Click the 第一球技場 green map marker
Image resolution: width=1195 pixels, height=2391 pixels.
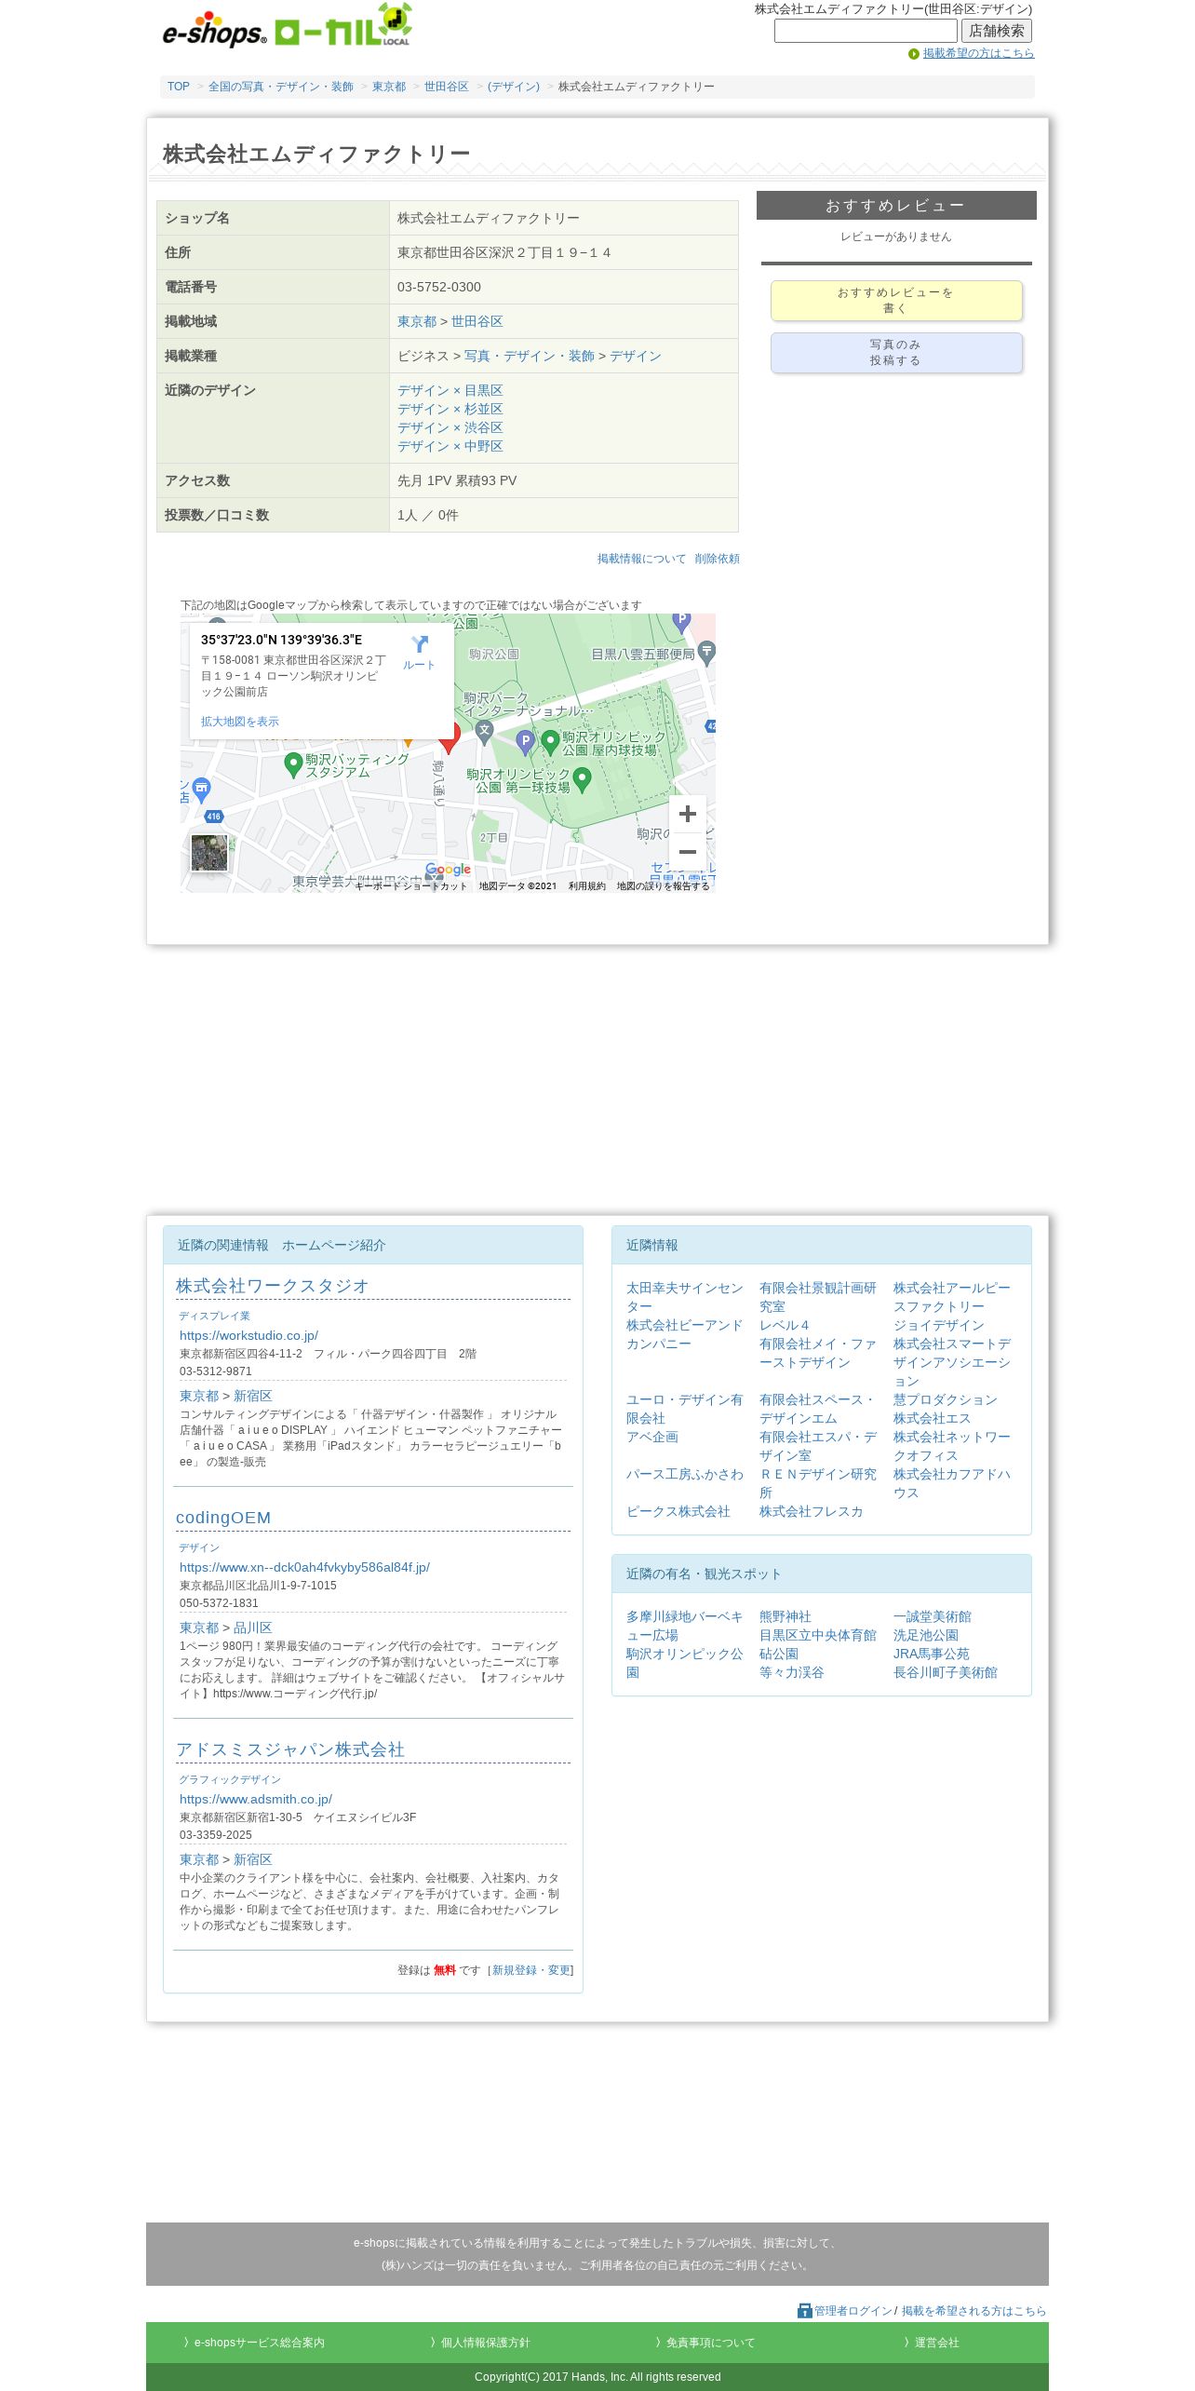pyautogui.click(x=583, y=779)
